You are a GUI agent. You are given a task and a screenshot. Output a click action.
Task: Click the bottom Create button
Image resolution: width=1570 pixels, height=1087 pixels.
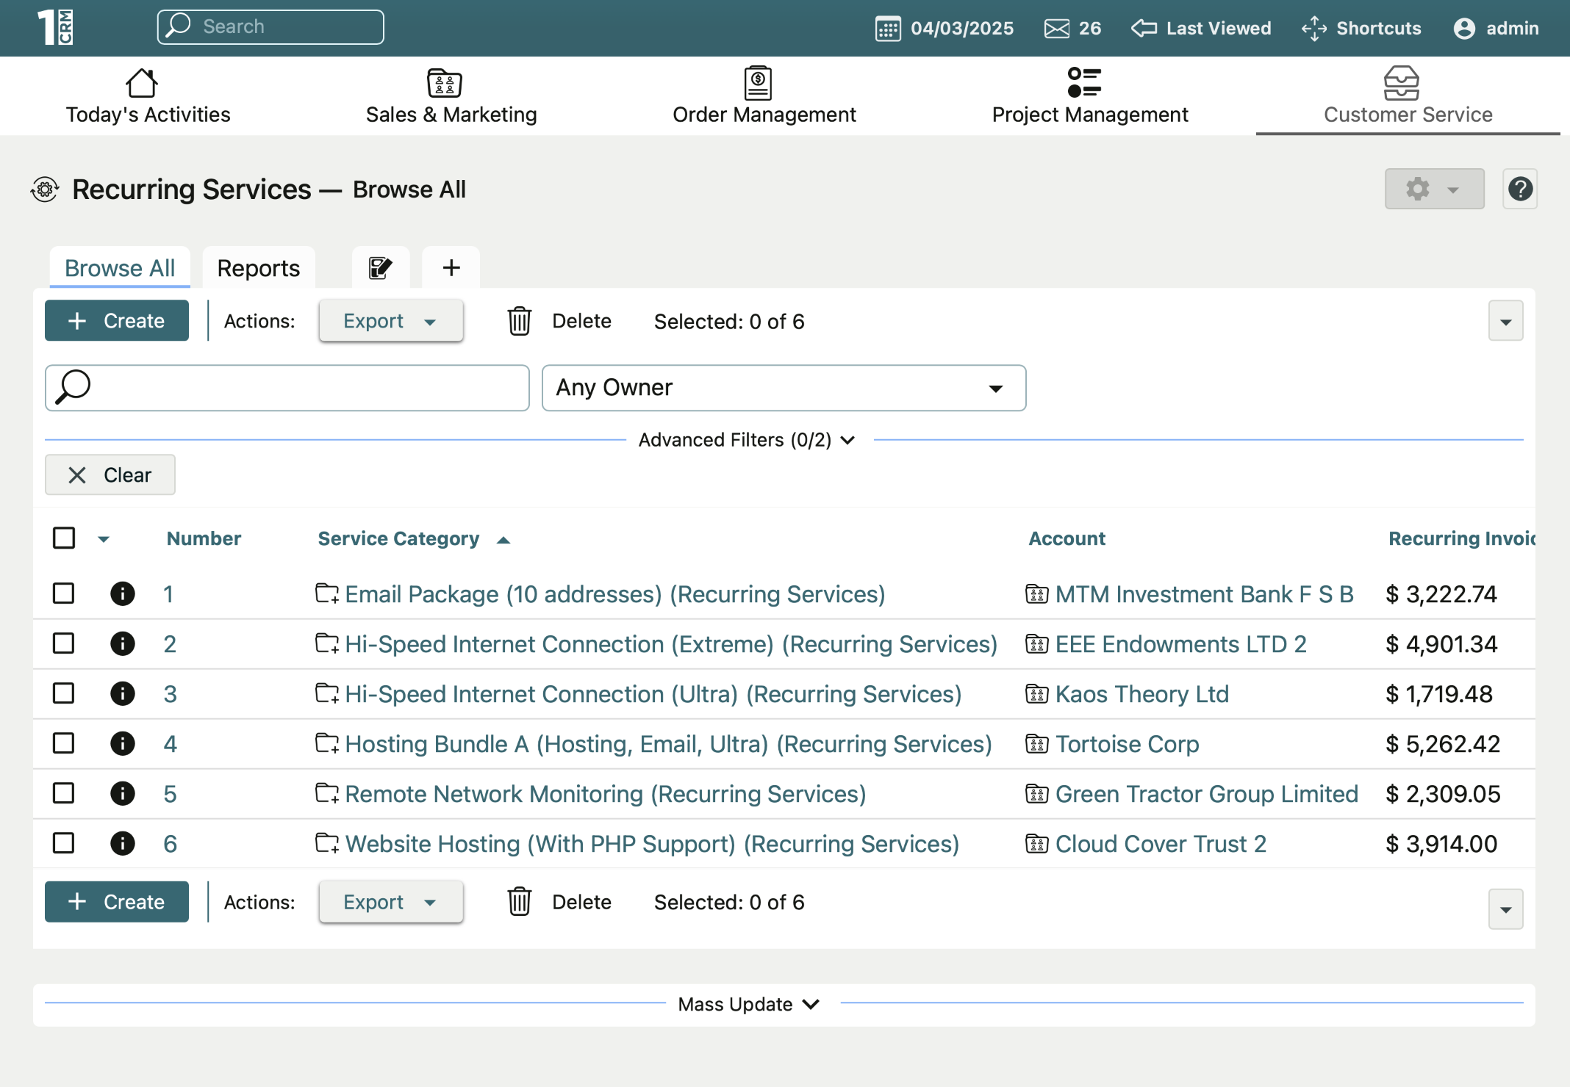pos(116,902)
